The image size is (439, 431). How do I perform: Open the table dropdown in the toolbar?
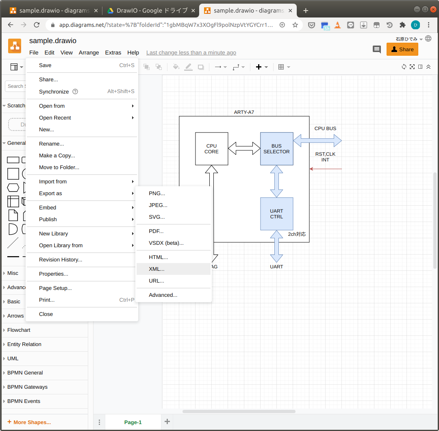(x=284, y=67)
